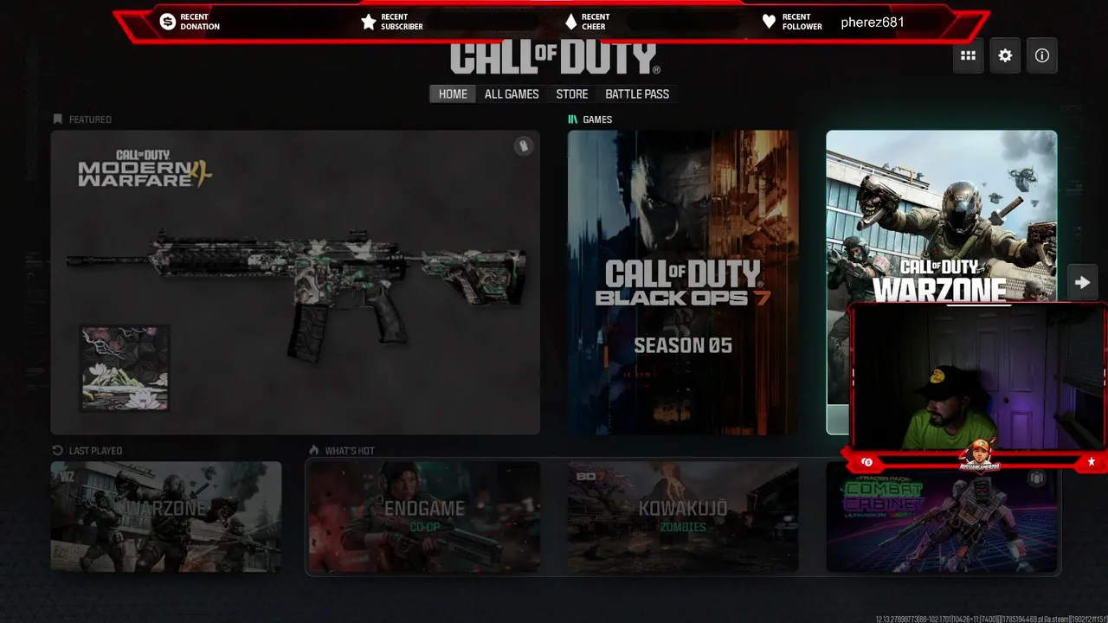The width and height of the screenshot is (1108, 623).
Task: Click the Recent Cheer diamond icon
Action: pyautogui.click(x=570, y=22)
